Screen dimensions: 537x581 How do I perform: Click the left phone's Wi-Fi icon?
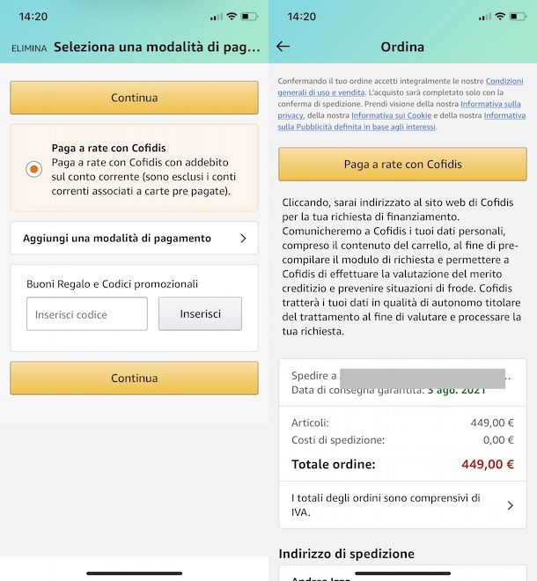[x=232, y=17]
